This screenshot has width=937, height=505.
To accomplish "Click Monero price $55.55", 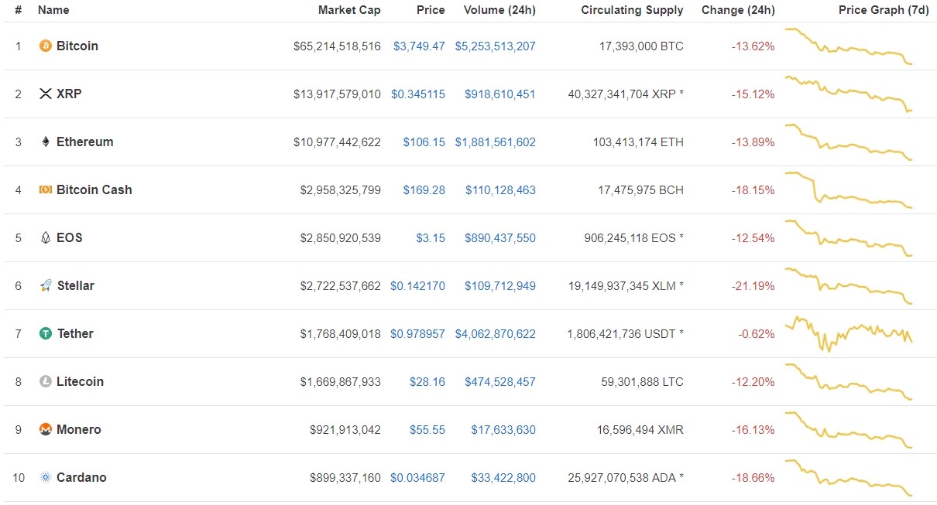I will [x=427, y=430].
